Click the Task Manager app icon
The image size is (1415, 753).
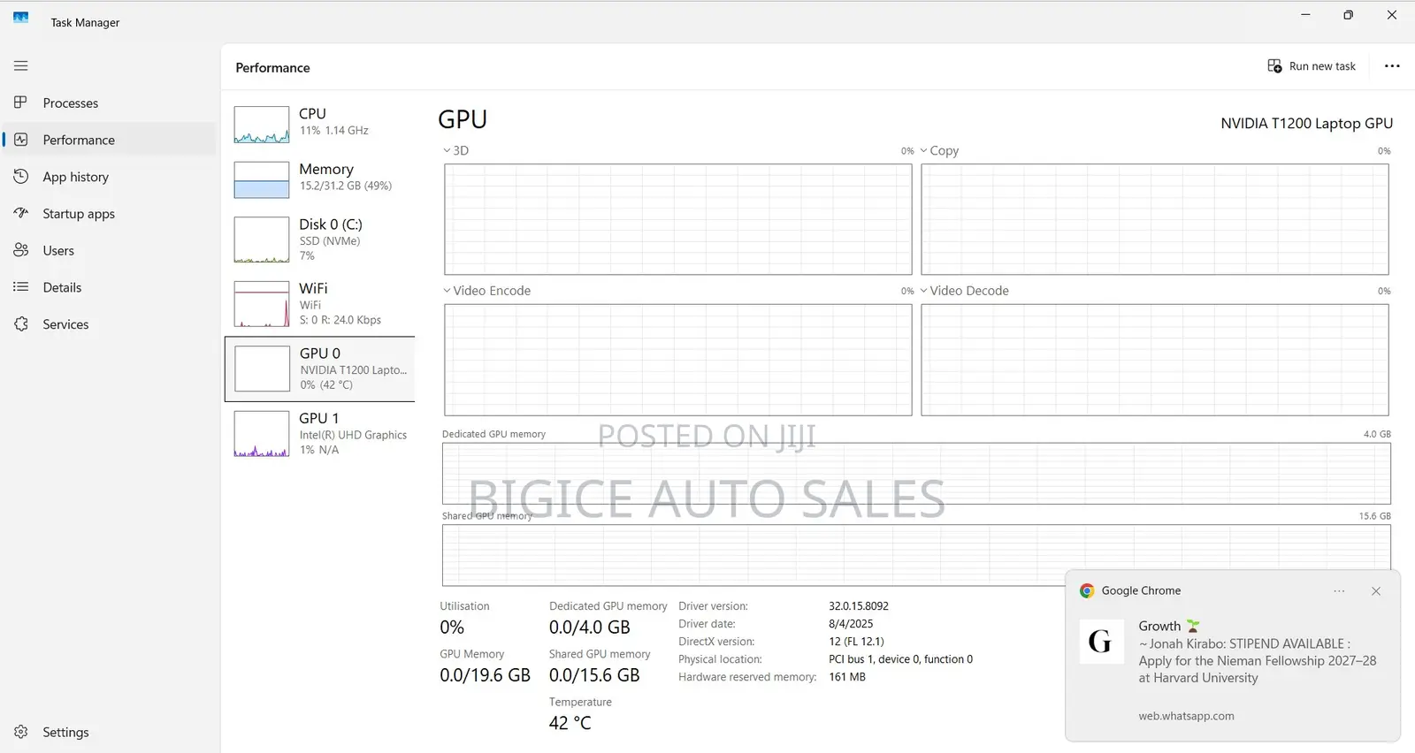(21, 17)
